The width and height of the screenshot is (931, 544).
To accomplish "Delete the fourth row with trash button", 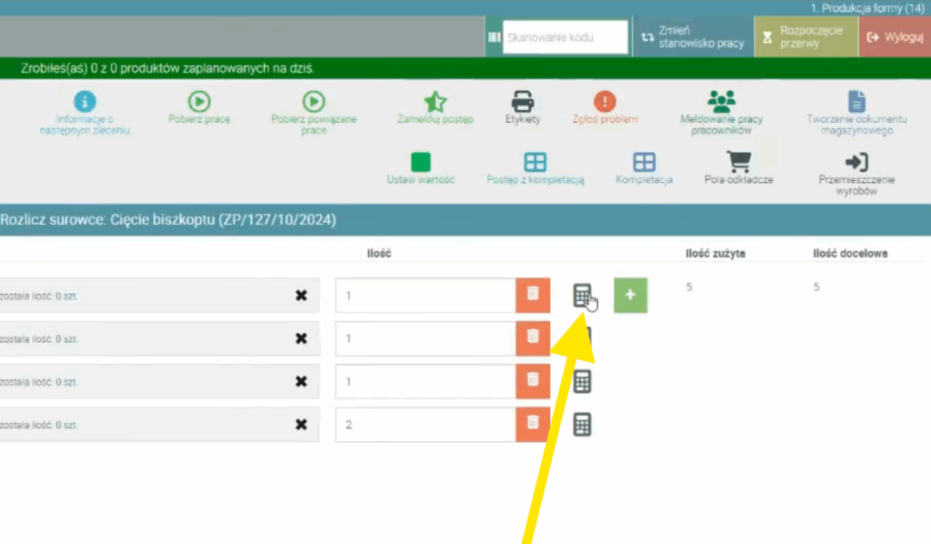I will pos(533,425).
